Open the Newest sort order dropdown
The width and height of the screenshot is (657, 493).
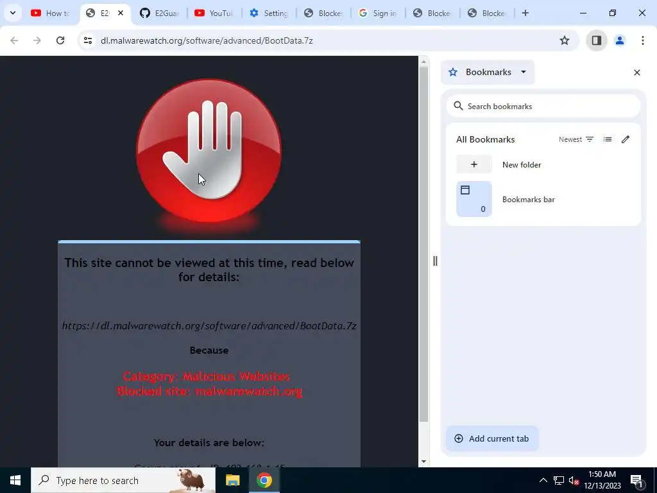click(x=576, y=139)
